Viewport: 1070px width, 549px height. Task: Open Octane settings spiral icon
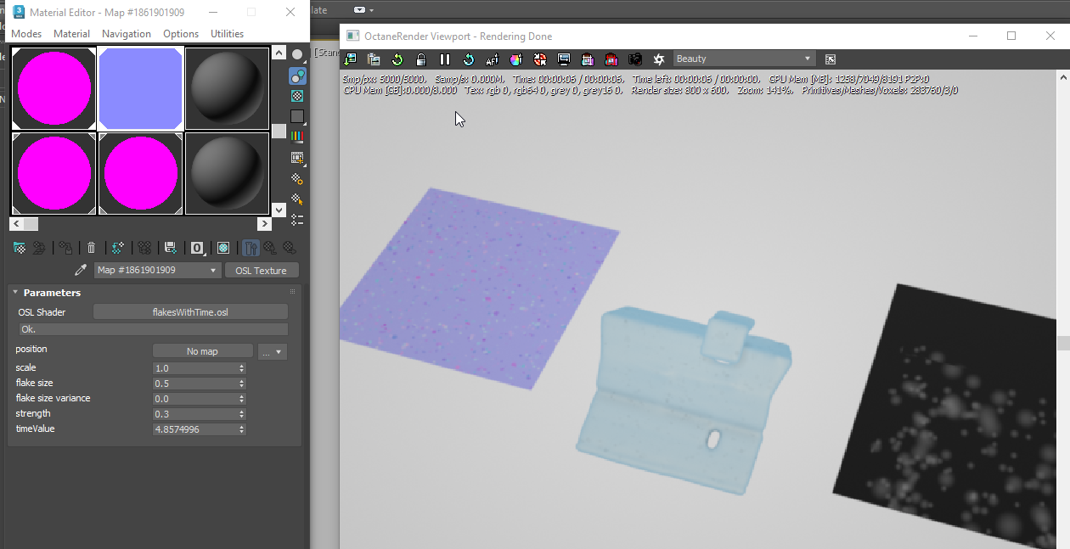click(659, 59)
